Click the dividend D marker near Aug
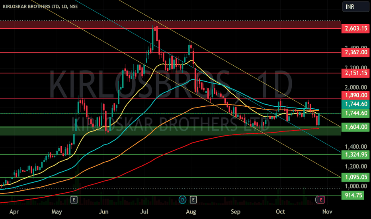The height and width of the screenshot is (219, 371). pos(182,200)
